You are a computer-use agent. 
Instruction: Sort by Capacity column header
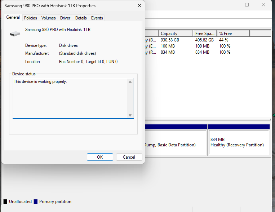point(176,33)
